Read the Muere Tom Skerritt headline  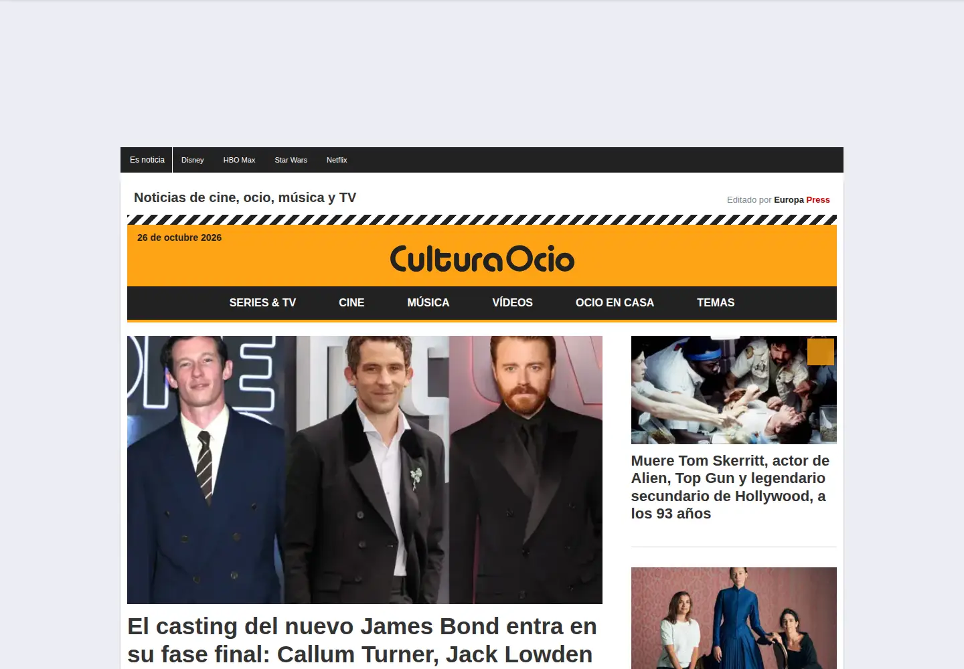[730, 487]
